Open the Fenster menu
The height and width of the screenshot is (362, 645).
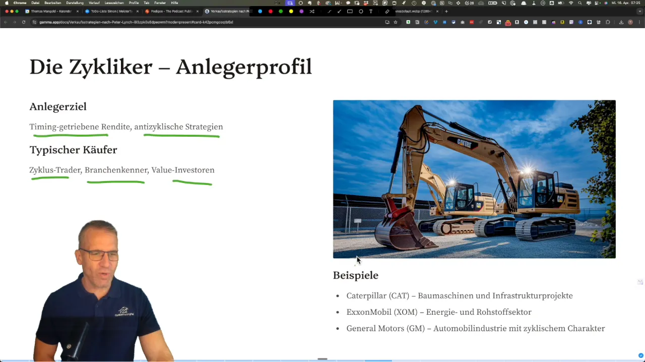click(160, 3)
